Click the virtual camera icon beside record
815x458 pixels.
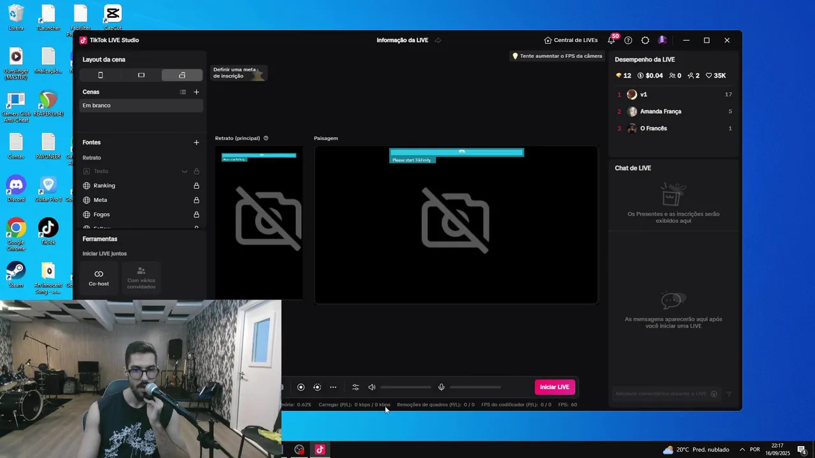[x=317, y=387]
